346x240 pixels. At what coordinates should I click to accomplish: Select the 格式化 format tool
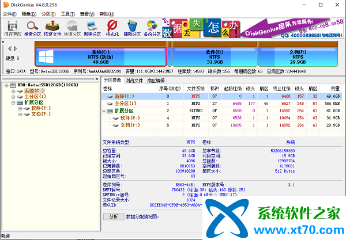(112, 28)
